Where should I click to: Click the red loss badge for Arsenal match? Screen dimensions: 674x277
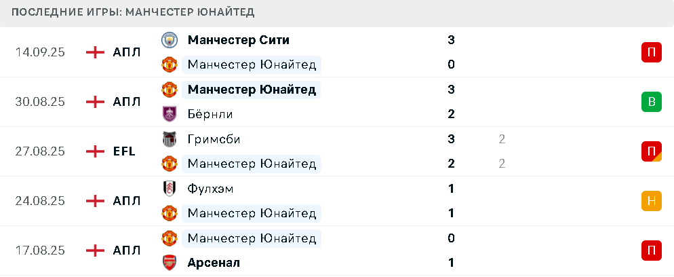click(652, 251)
